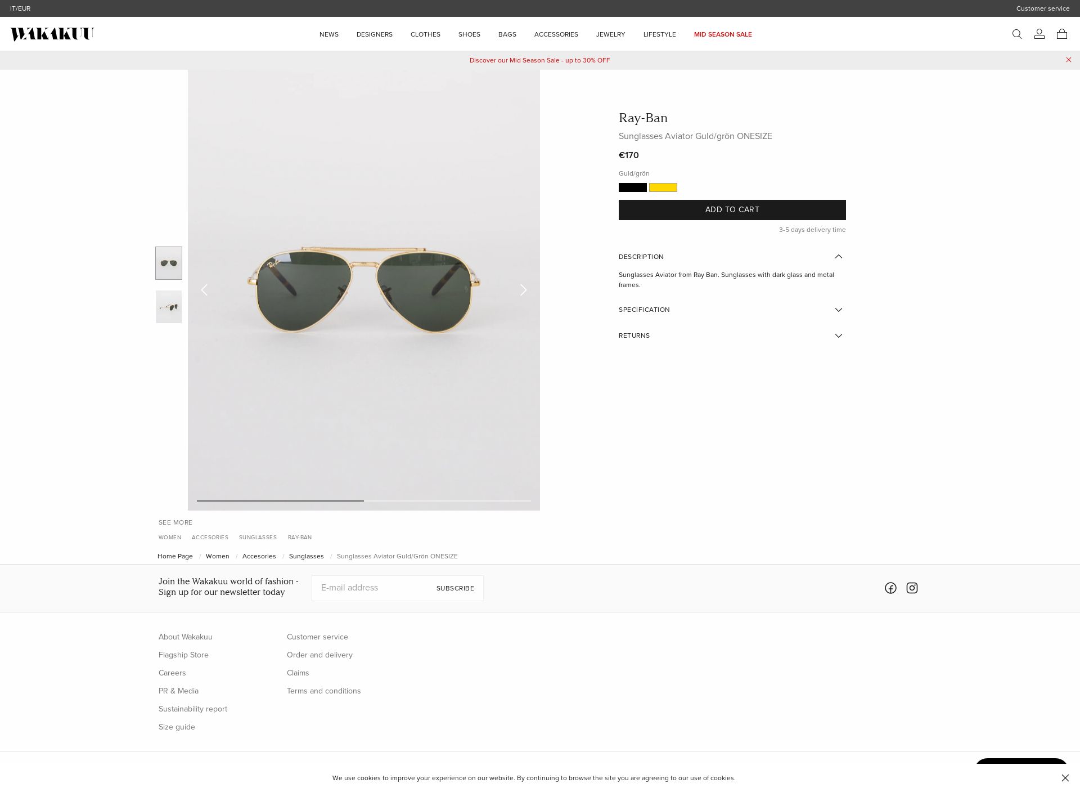This screenshot has width=1080, height=792.
Task: Open Customer service in top bar
Action: click(x=1043, y=8)
